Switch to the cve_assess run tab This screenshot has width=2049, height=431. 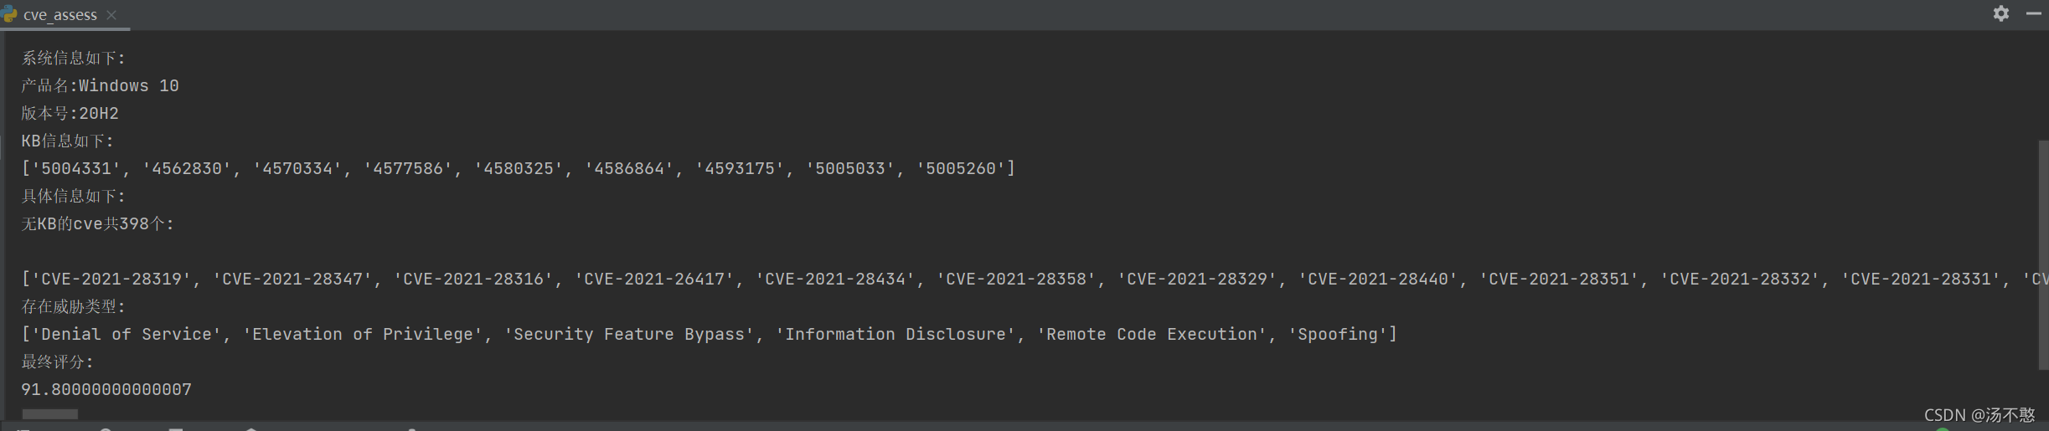[60, 15]
